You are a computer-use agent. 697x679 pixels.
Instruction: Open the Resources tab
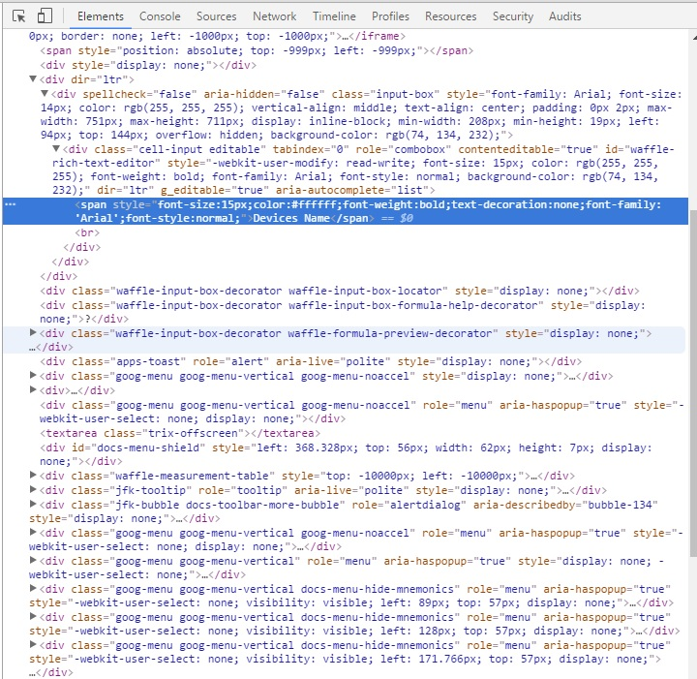coord(450,16)
